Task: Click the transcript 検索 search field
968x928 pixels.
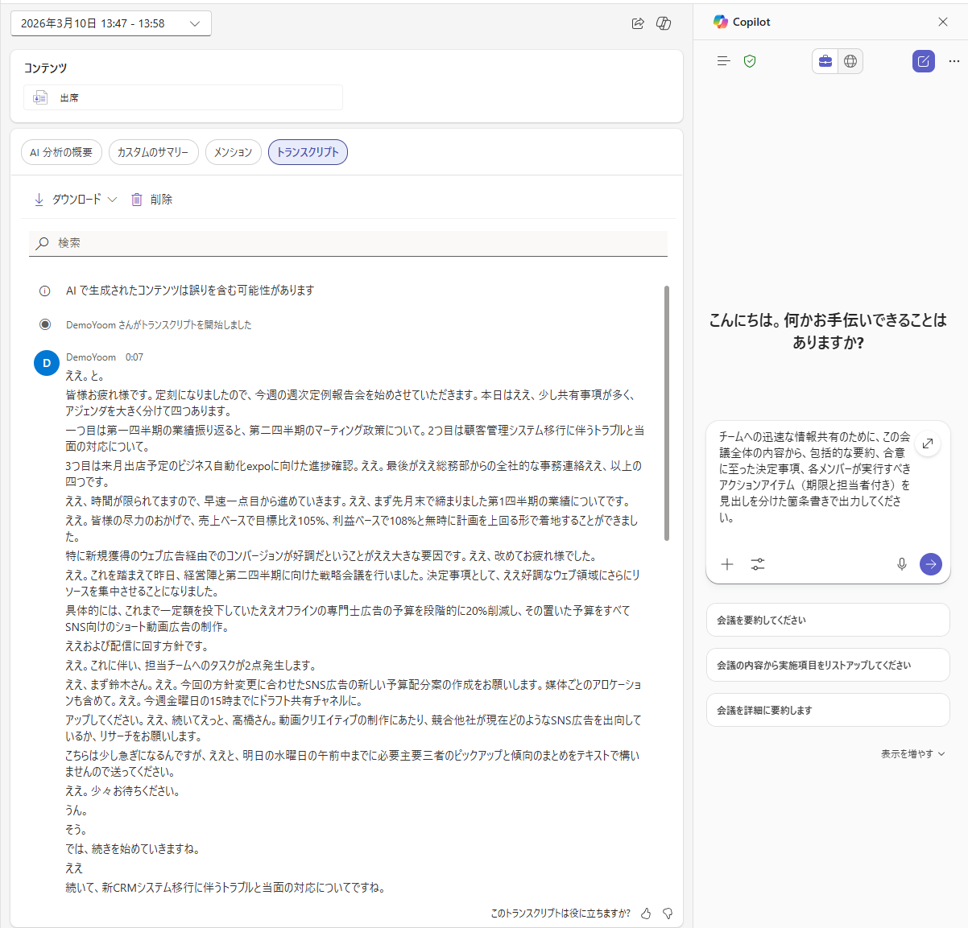Action: (348, 243)
